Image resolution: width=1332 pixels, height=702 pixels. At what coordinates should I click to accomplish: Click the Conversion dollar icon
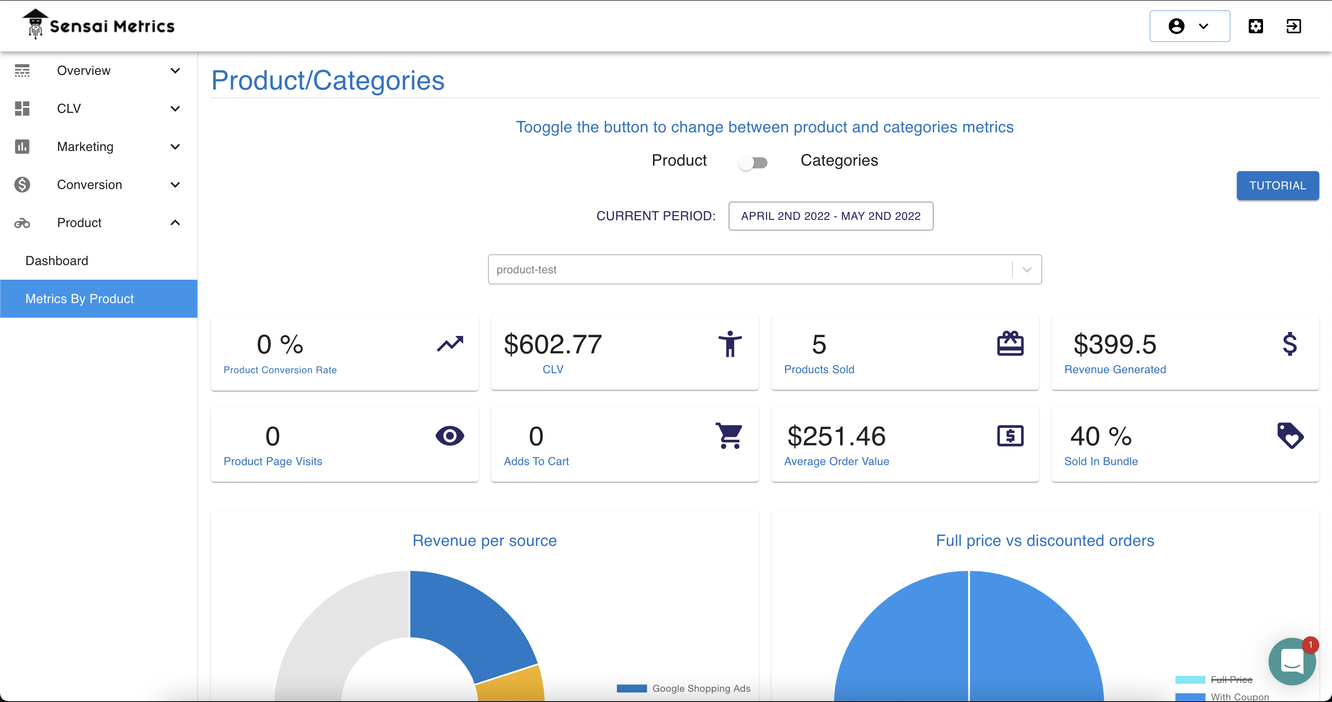coord(22,184)
